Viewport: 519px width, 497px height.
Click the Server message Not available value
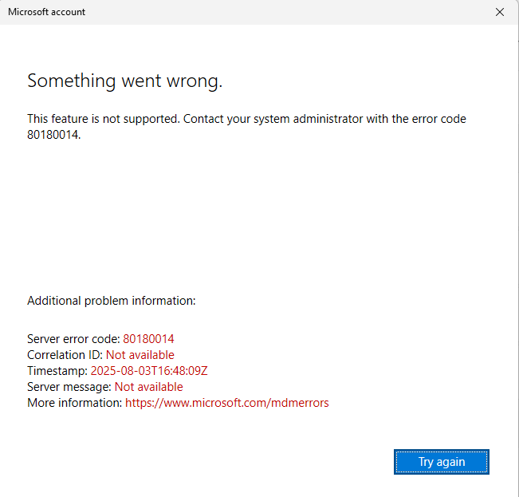[x=148, y=387]
